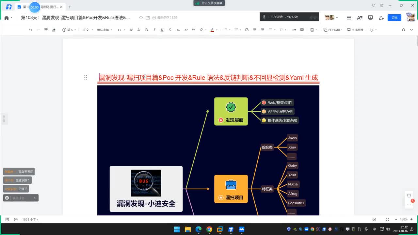Toggle subscript formatting

coord(178,30)
